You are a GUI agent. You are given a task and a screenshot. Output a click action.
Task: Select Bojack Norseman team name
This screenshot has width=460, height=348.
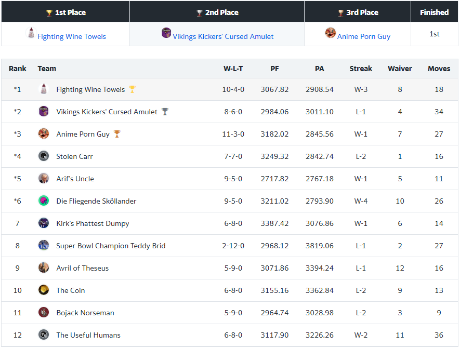click(x=85, y=313)
